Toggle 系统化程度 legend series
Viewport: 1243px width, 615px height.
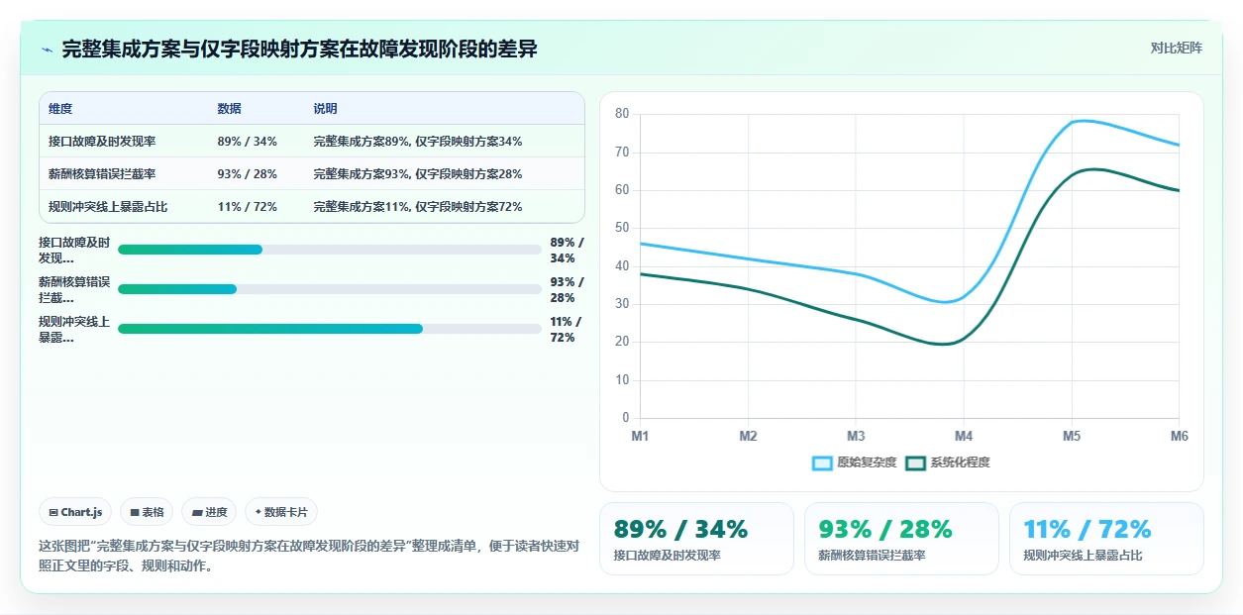coord(948,462)
